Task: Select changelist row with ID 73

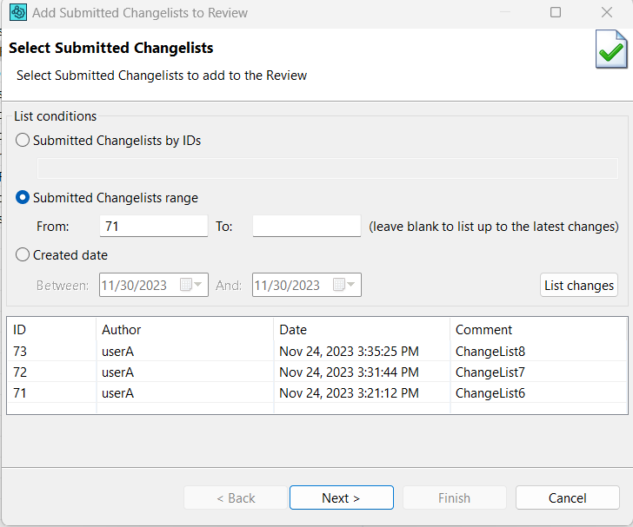Action: tap(316, 352)
